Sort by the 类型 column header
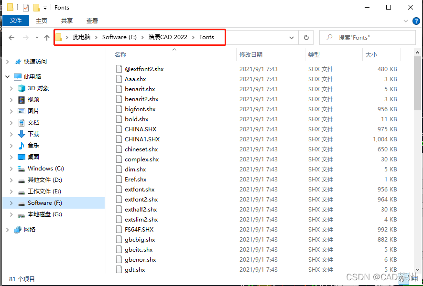The width and height of the screenshot is (423, 286). [x=314, y=55]
